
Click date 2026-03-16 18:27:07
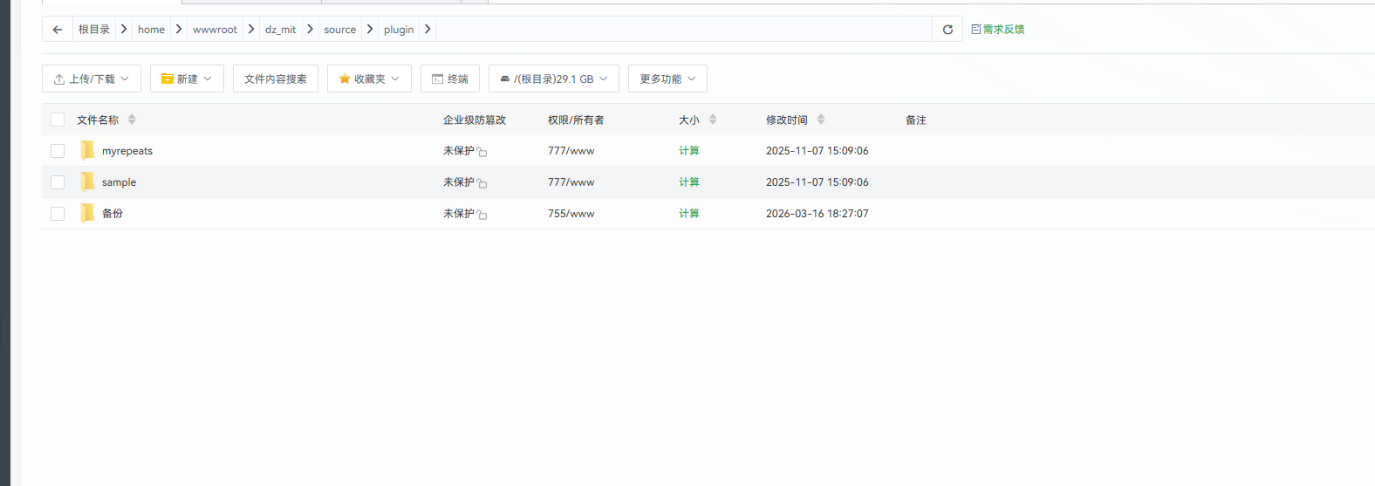click(817, 214)
